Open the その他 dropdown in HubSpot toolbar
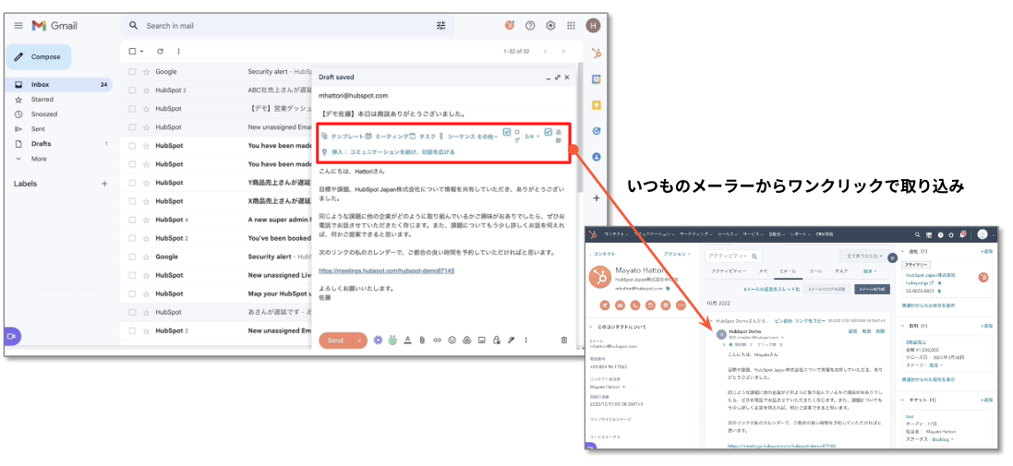This screenshot has width=1013, height=466. [x=488, y=137]
